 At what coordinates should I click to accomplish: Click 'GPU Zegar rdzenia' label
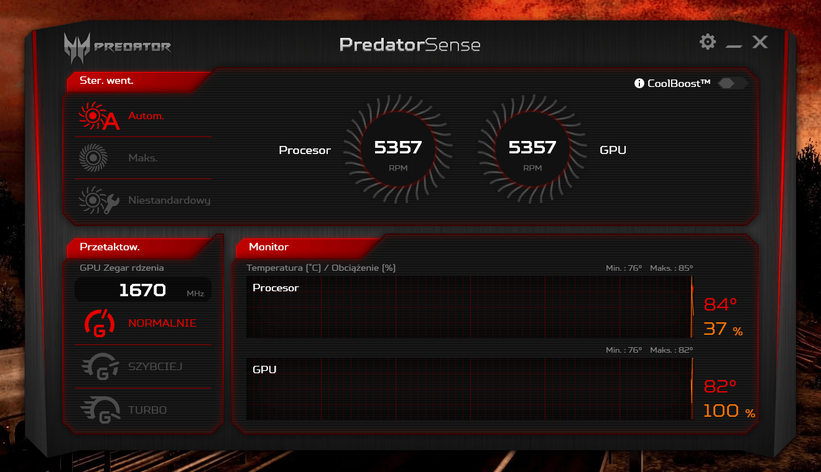coord(122,268)
